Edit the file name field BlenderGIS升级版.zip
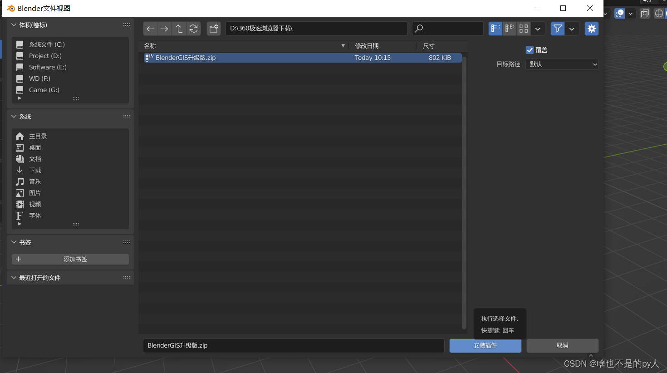The width and height of the screenshot is (667, 373). tap(294, 345)
